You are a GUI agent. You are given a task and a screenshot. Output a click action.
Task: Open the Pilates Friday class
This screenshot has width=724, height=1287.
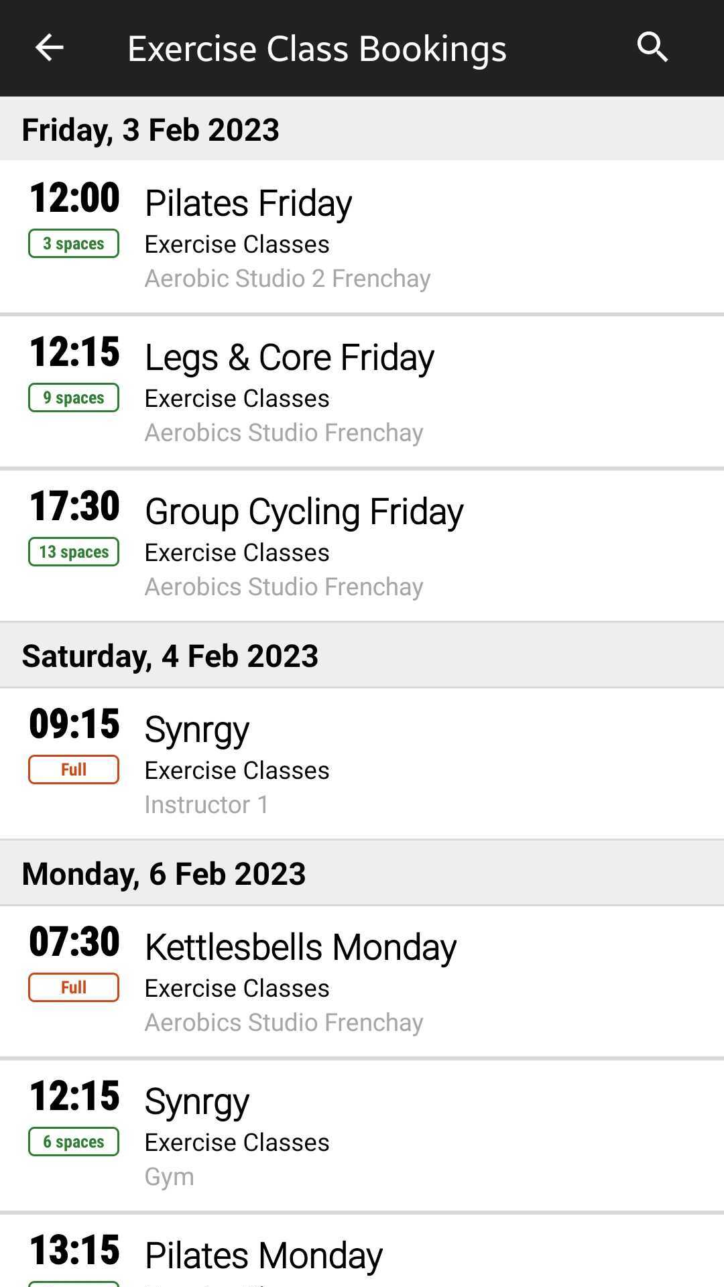(x=249, y=203)
